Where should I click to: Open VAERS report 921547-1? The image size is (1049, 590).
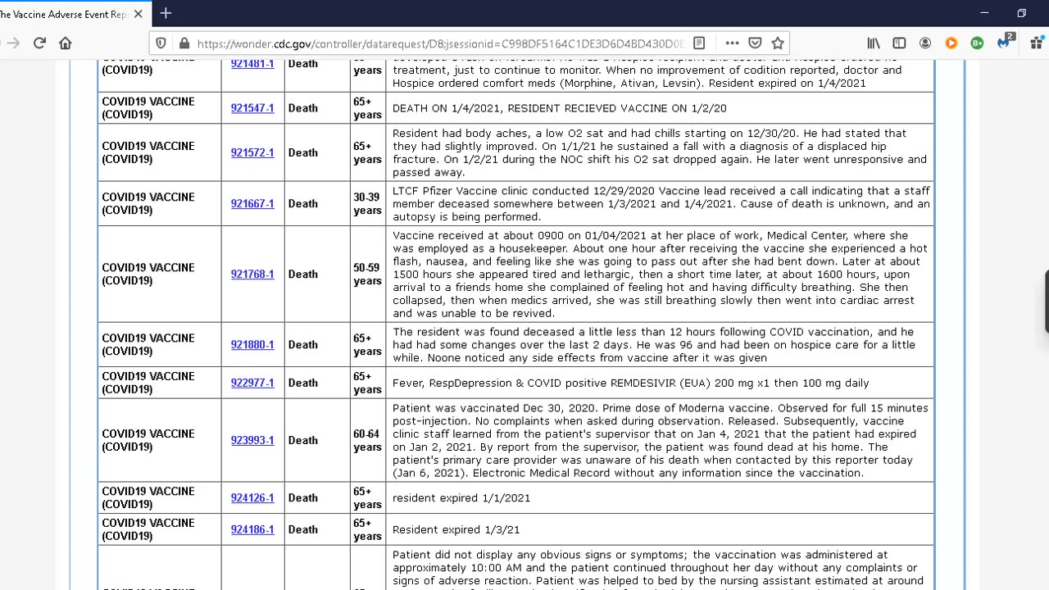252,108
